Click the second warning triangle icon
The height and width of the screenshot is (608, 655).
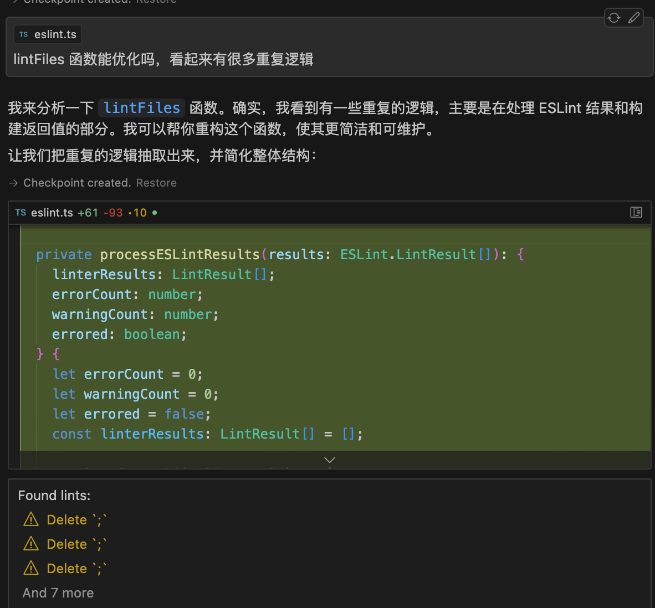31,544
